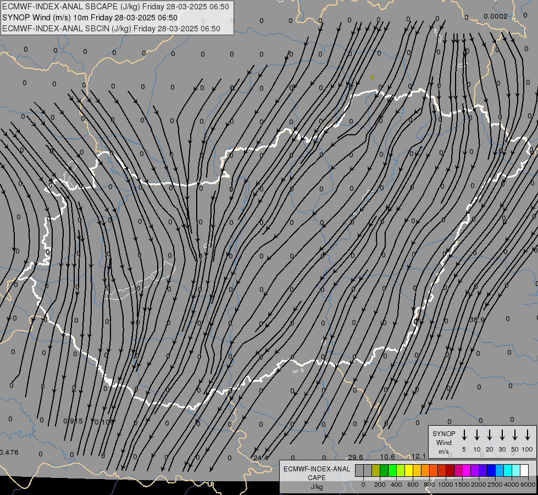The width and height of the screenshot is (538, 495).
Task: Click the 0.109 value on the map
Action: [104, 422]
